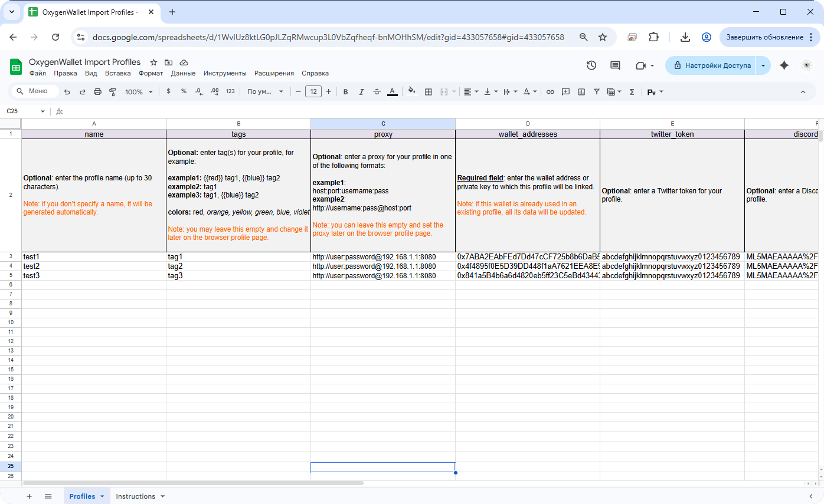The image size is (824, 504).
Task: Collapse the toolbar with the chevron up
Action: tap(803, 92)
